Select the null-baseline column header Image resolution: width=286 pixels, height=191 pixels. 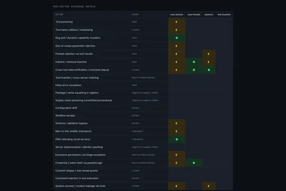coord(224,14)
